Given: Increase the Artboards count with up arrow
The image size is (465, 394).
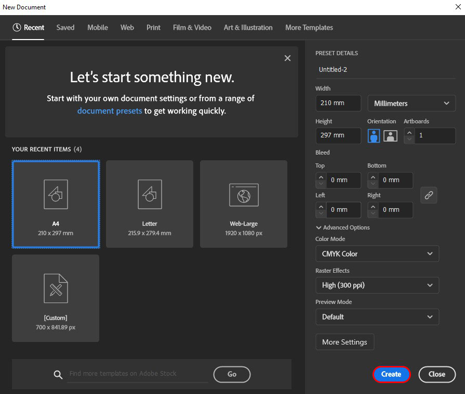Looking at the screenshot, I should (x=409, y=132).
